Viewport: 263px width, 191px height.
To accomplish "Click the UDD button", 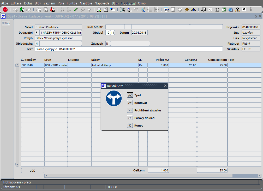I will [33, 171].
